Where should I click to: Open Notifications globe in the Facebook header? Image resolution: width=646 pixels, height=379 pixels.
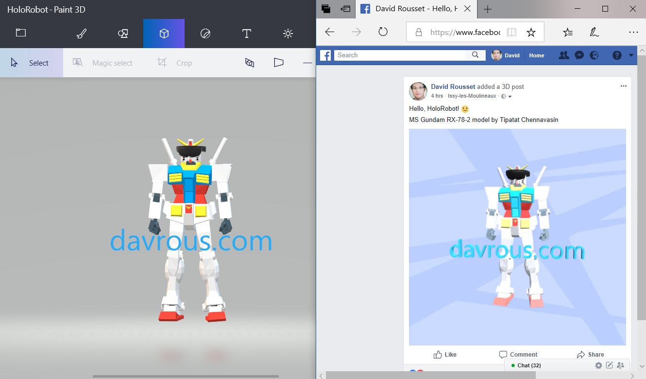594,55
